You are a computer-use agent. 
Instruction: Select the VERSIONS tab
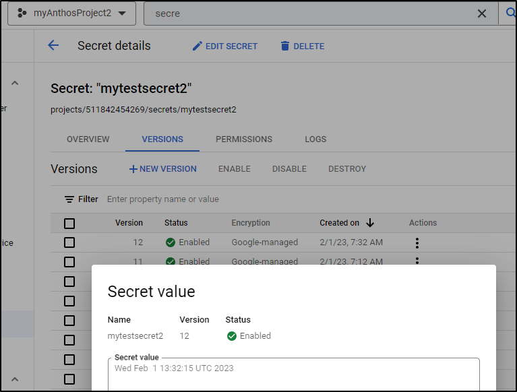pos(162,139)
